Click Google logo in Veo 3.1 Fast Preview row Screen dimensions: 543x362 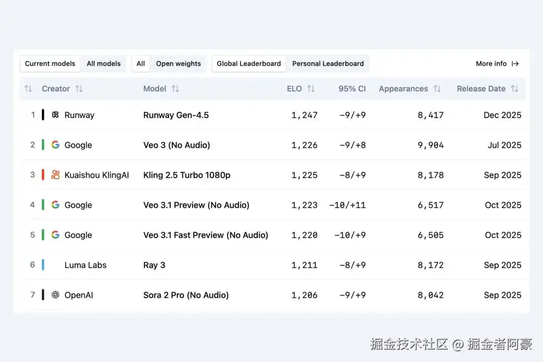[55, 235]
